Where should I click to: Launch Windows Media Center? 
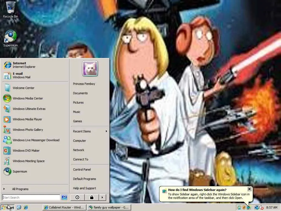pyautogui.click(x=35, y=98)
